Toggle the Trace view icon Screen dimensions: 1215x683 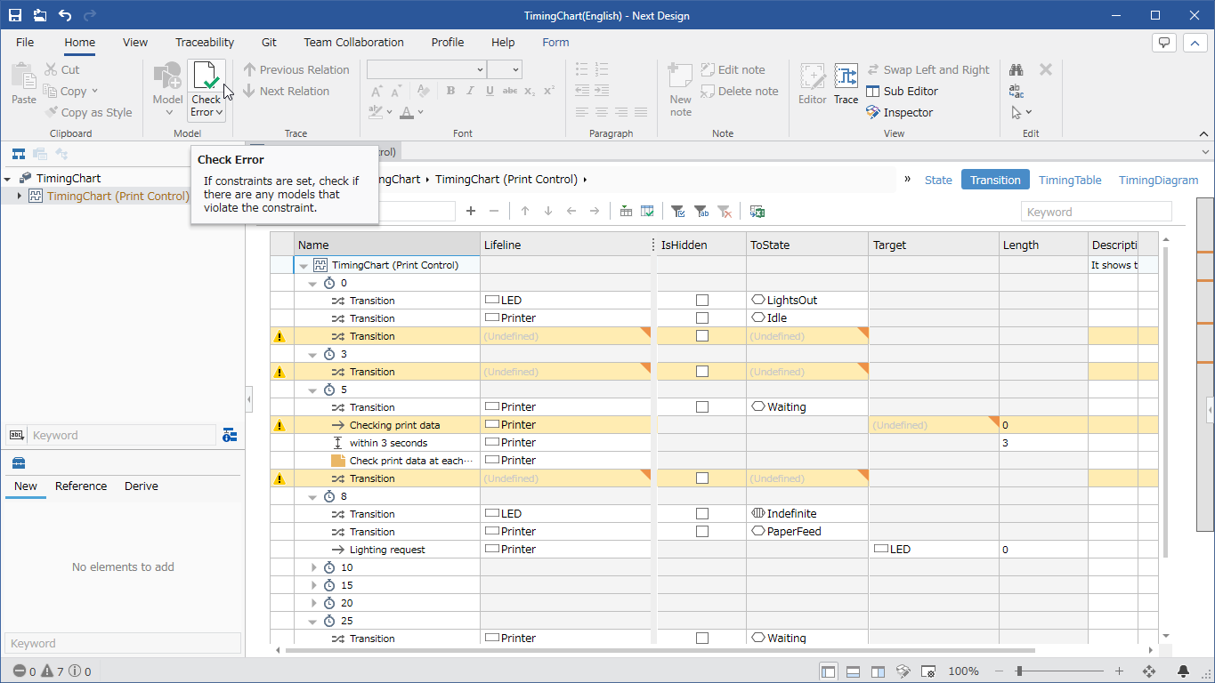coord(846,84)
